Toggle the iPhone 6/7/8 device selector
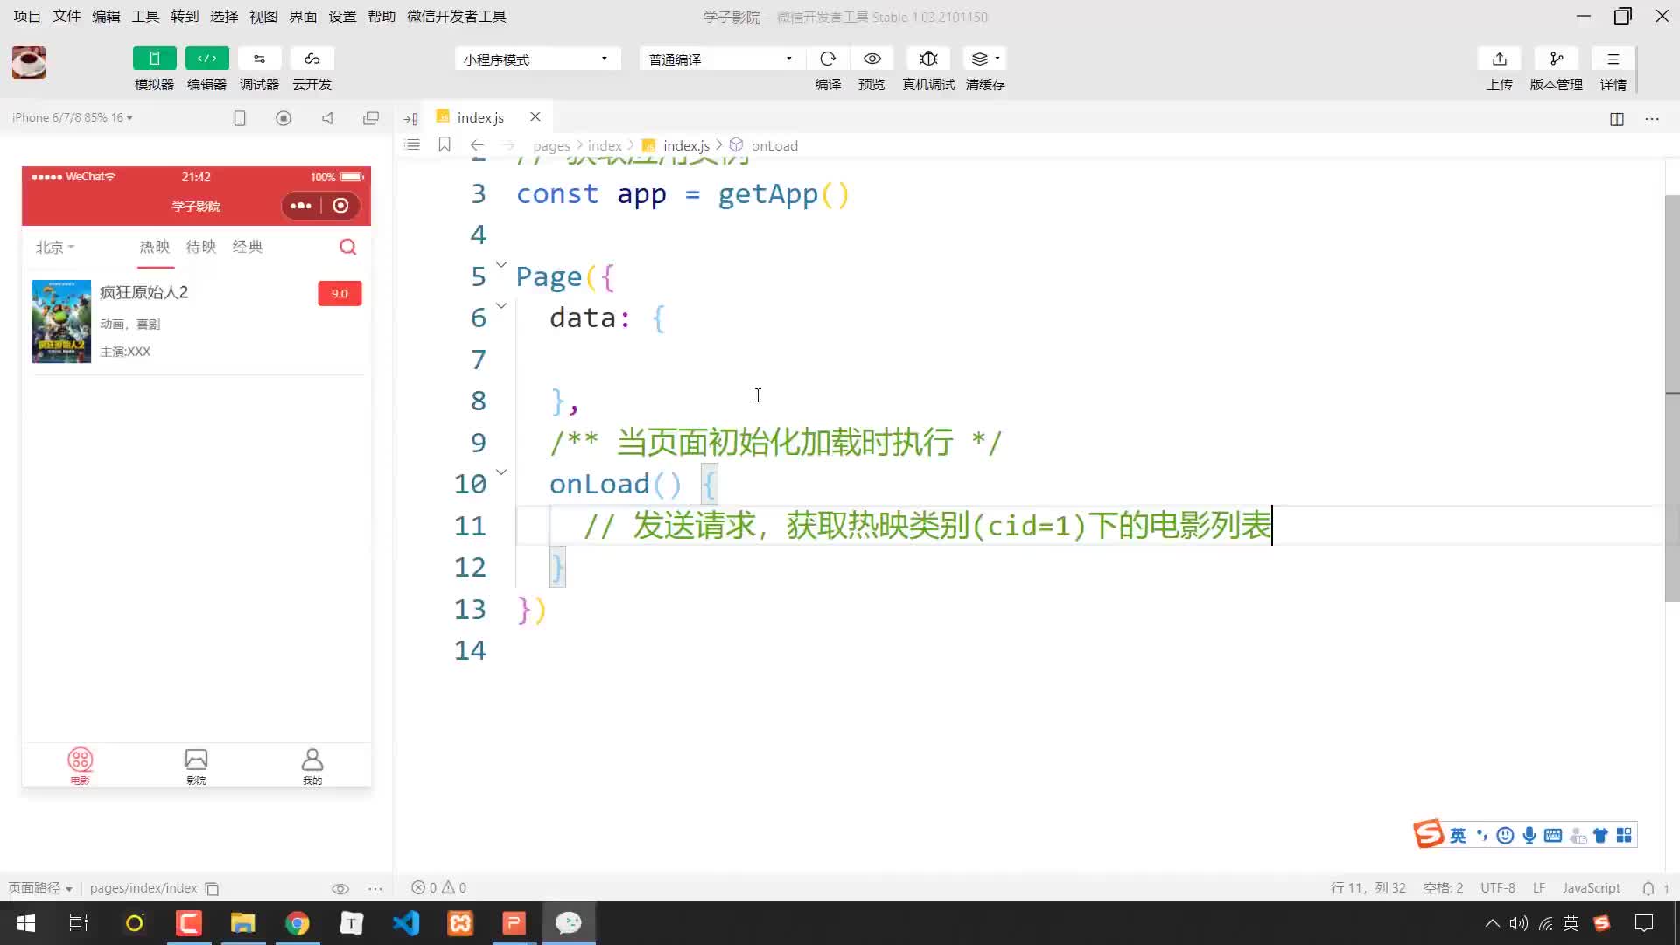The width and height of the screenshot is (1680, 945). pyautogui.click(x=73, y=116)
